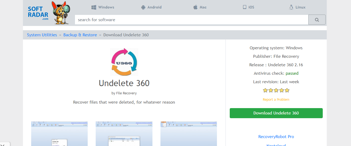This screenshot has height=146, width=351.
Task: Click the Report a Problem link
Action: [276, 100]
